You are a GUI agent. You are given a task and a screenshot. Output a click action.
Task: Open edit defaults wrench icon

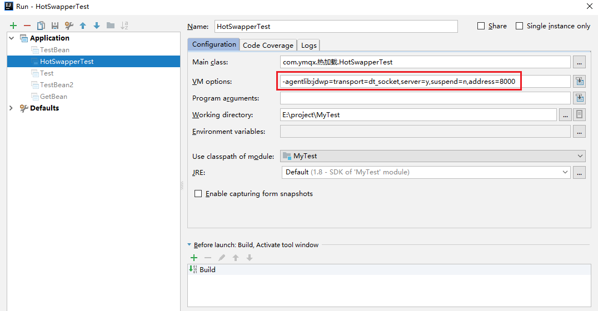[69, 26]
